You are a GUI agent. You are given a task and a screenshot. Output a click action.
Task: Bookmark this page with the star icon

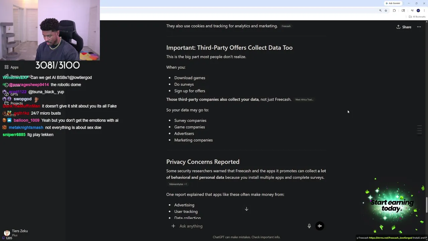[386, 11]
